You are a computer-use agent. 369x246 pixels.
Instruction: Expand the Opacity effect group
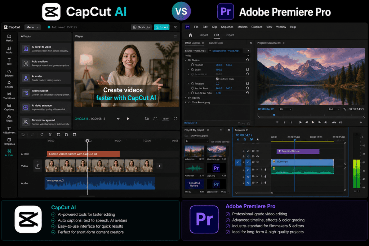[x=186, y=98]
